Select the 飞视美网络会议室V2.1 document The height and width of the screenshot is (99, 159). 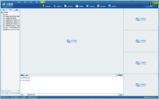12,26
